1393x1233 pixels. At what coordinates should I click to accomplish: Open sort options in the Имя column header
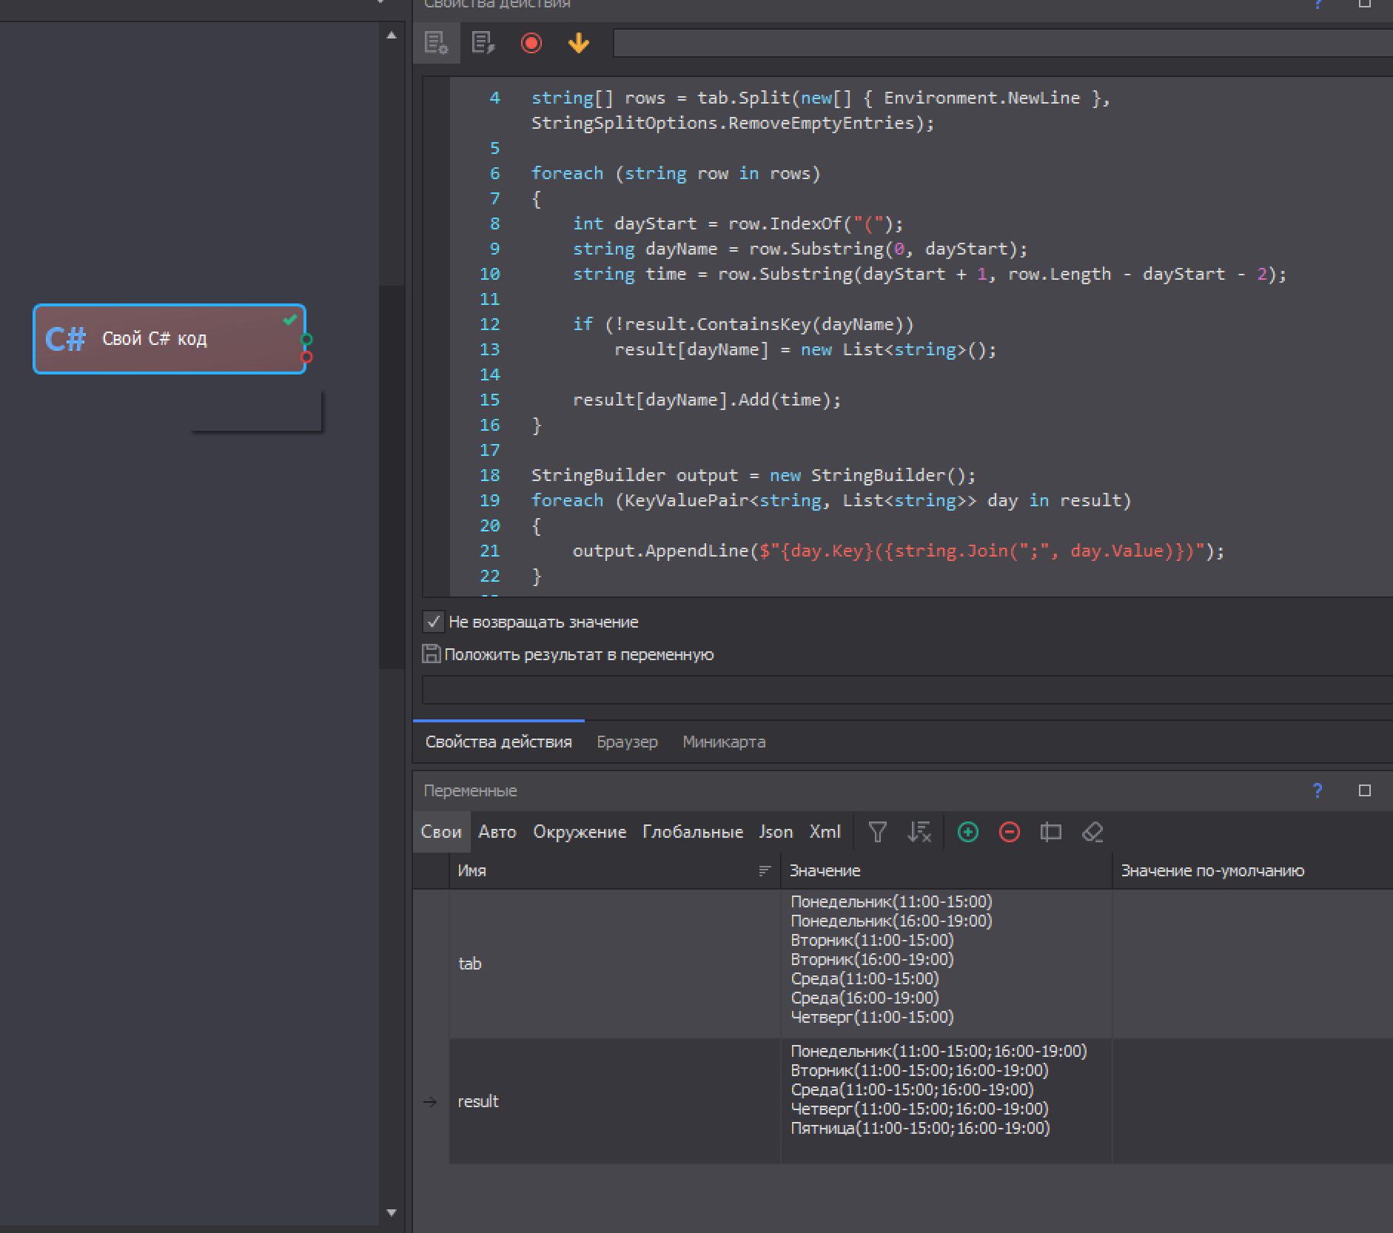click(765, 871)
